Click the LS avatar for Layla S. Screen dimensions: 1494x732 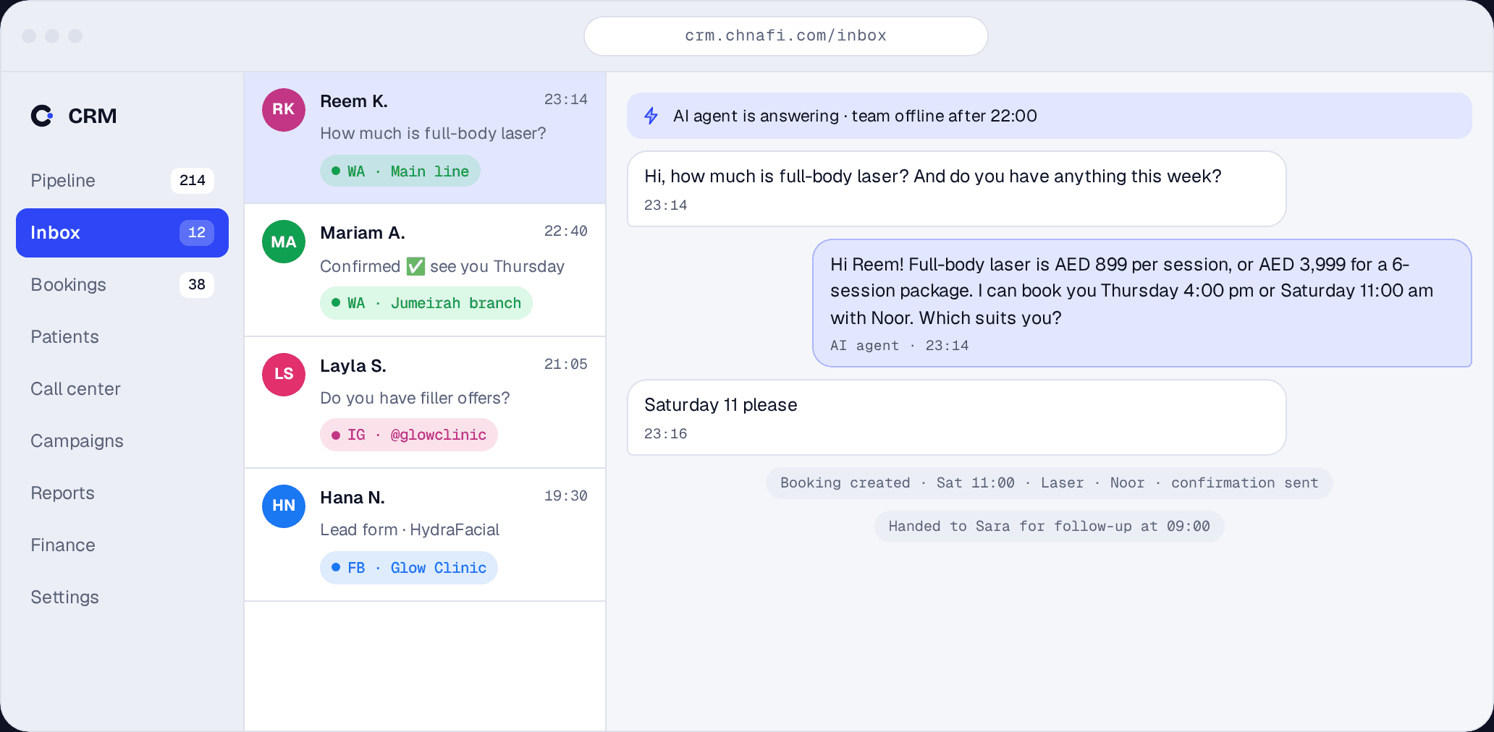[284, 375]
